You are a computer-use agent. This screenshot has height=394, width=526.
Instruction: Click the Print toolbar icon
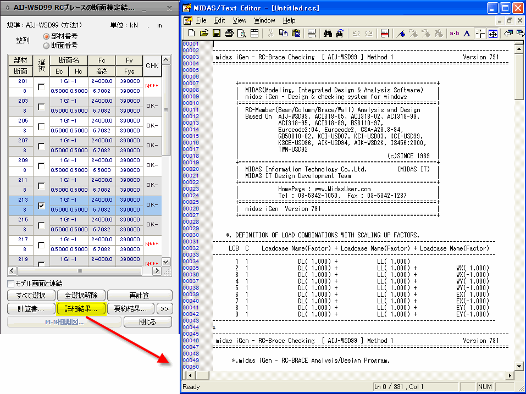229,33
